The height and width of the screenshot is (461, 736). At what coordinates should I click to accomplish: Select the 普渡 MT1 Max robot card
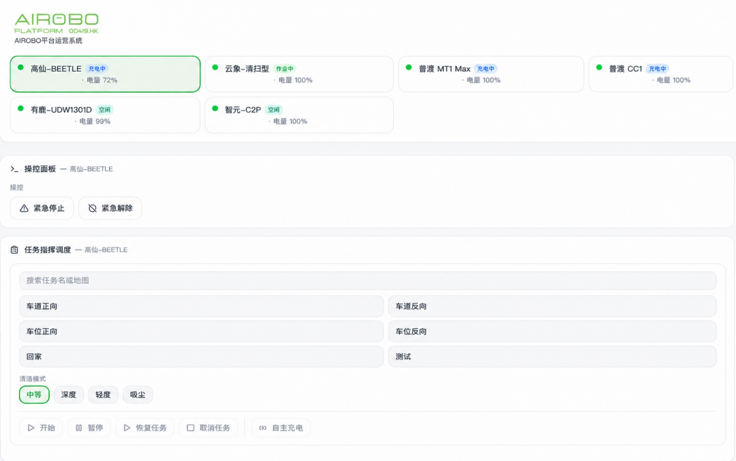(491, 74)
